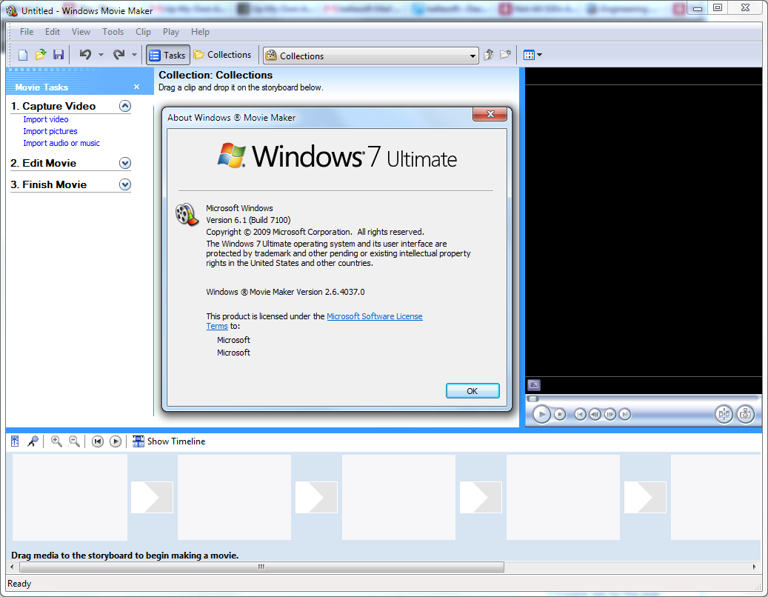
Task: Open the Tools menu
Action: coord(113,32)
